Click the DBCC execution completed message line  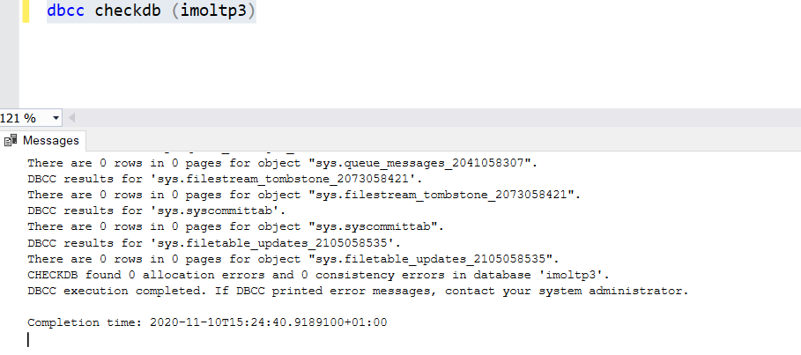357,291
